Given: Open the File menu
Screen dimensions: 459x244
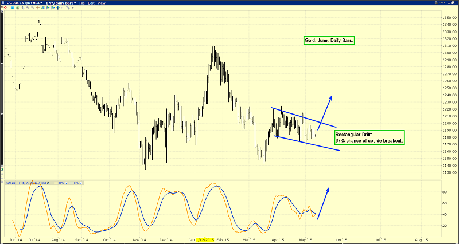Looking at the screenshot, I should [83, 3].
